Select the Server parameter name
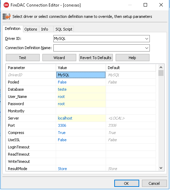170x191 pixels. pyautogui.click(x=13, y=118)
